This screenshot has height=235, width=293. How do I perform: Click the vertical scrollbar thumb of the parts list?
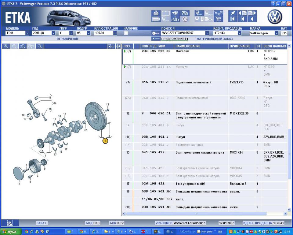click(289, 154)
